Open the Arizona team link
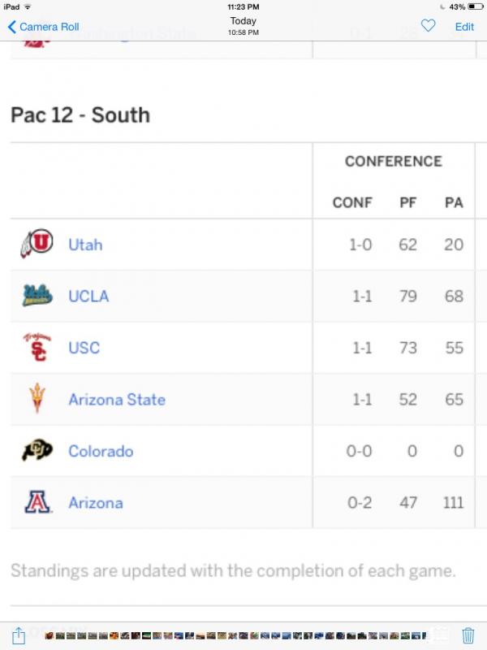The height and width of the screenshot is (650, 487). pos(96,503)
